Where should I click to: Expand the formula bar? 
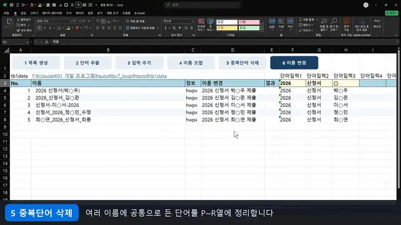(x=397, y=42)
